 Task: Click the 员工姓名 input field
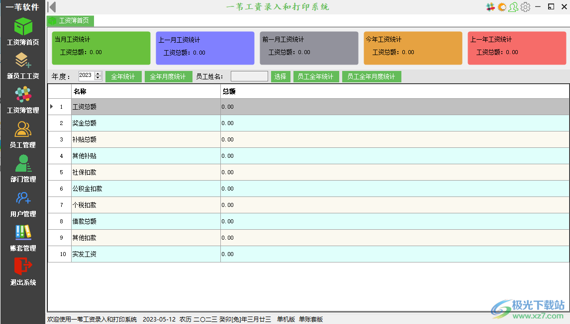tap(249, 76)
